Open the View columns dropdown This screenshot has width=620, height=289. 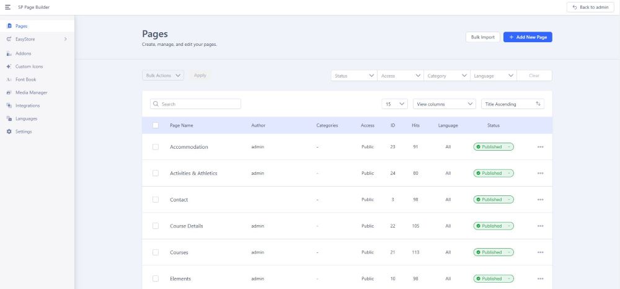click(445, 104)
